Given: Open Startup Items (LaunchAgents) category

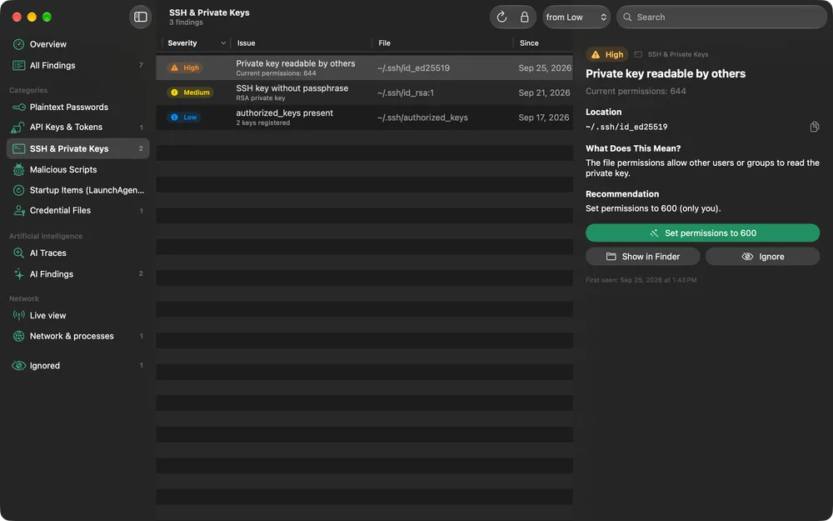Looking at the screenshot, I should [x=78, y=190].
